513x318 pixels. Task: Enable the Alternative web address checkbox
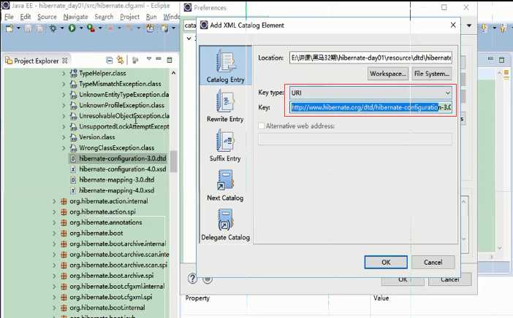pyautogui.click(x=262, y=125)
